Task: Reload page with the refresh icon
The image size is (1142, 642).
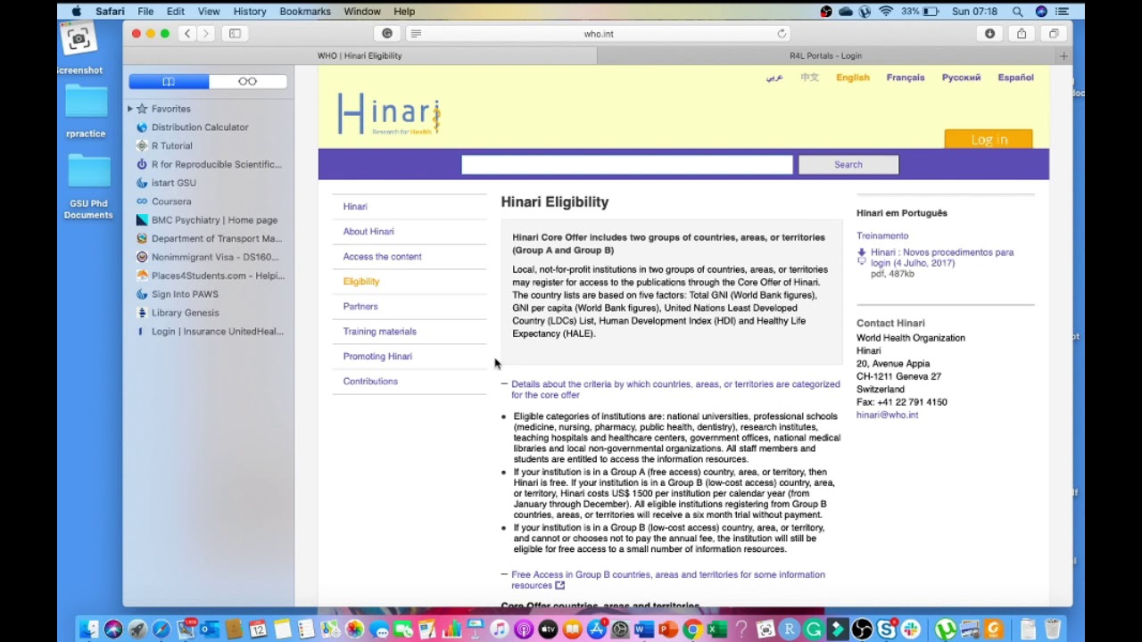Action: pos(782,33)
